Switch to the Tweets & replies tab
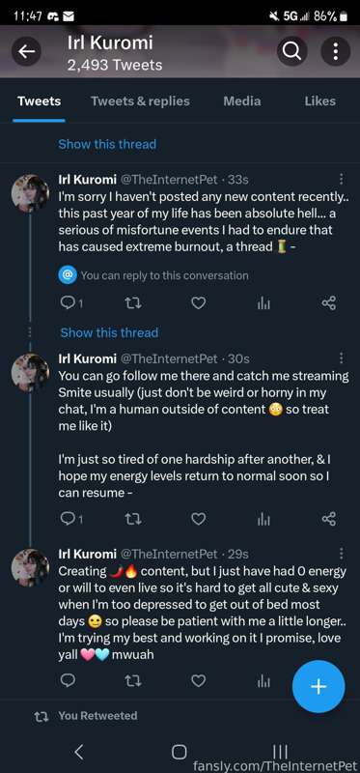Image resolution: width=360 pixels, height=773 pixels. pos(140,101)
